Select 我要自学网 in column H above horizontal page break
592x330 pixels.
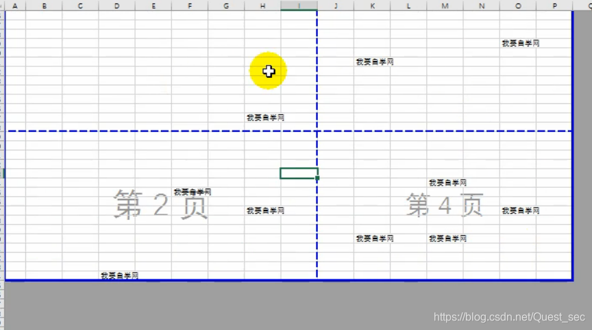coord(265,118)
